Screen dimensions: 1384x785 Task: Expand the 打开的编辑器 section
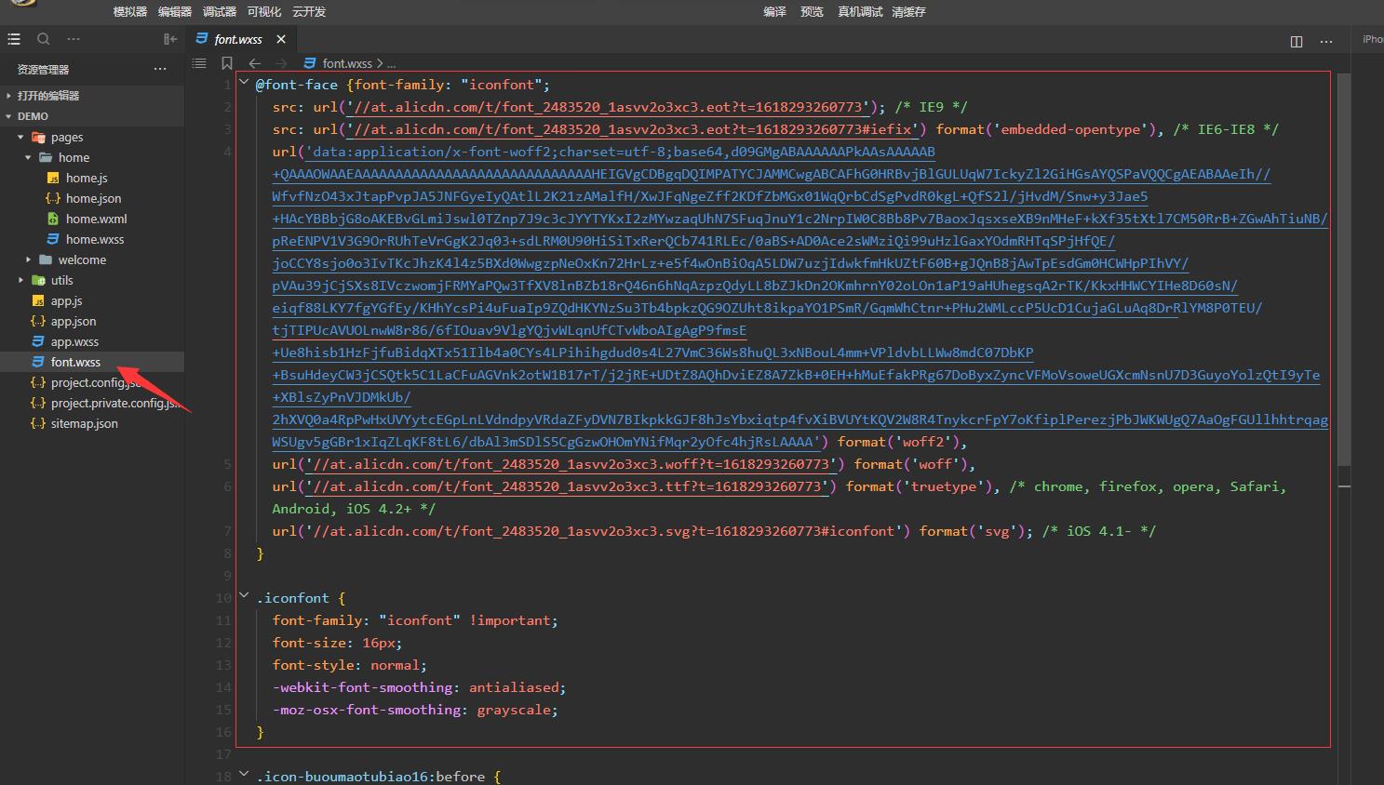(92, 96)
